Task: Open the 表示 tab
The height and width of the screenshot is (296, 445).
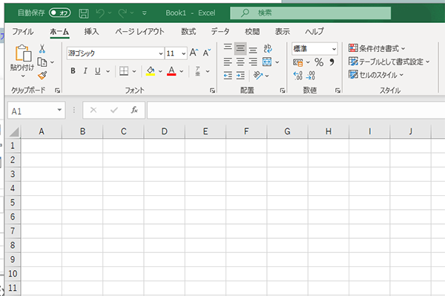Action: [x=283, y=31]
